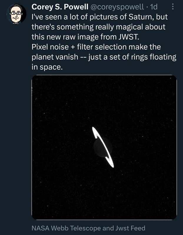Open the @coreyspowell handle link

[x=117, y=7]
